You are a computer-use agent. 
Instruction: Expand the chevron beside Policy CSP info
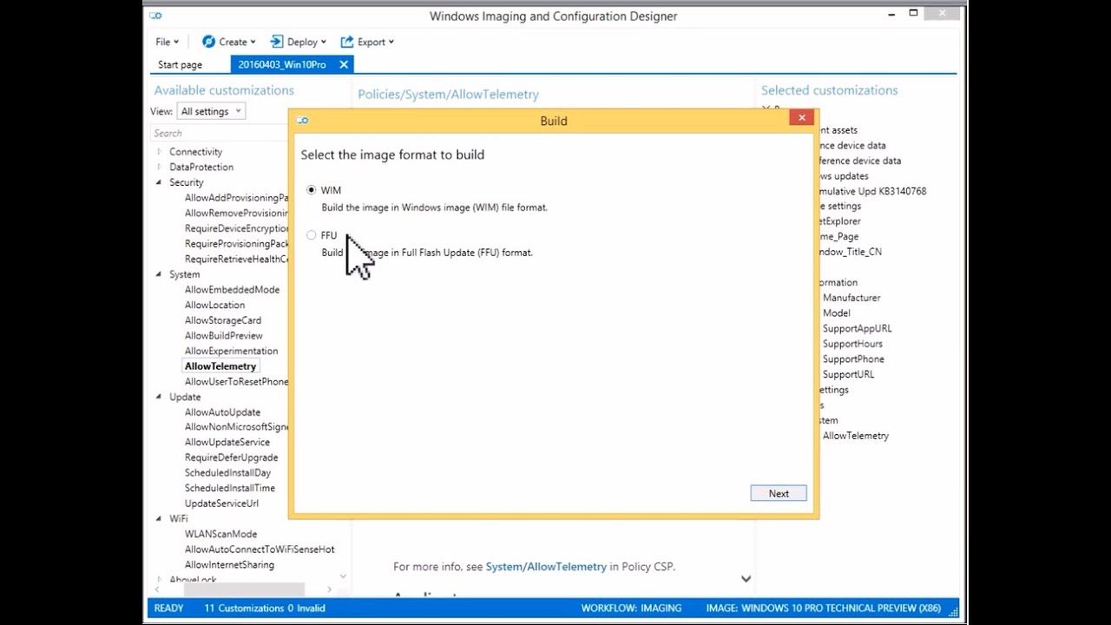click(746, 579)
